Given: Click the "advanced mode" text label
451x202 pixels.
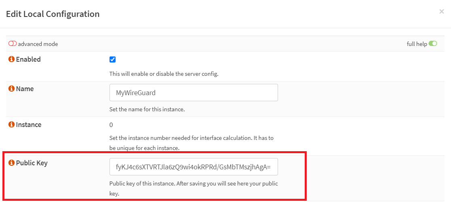Looking at the screenshot, I should (x=38, y=44).
